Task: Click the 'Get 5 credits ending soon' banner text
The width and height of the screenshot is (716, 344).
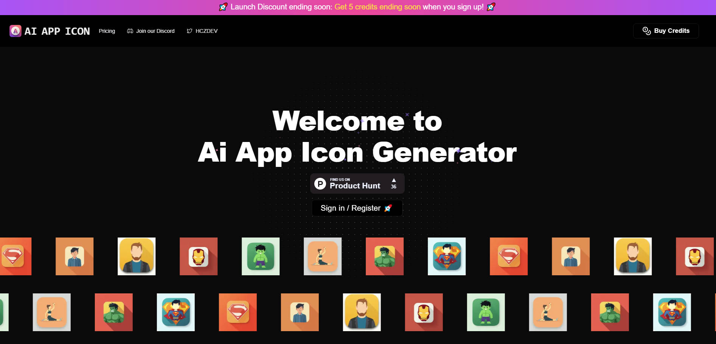Action: (x=377, y=7)
